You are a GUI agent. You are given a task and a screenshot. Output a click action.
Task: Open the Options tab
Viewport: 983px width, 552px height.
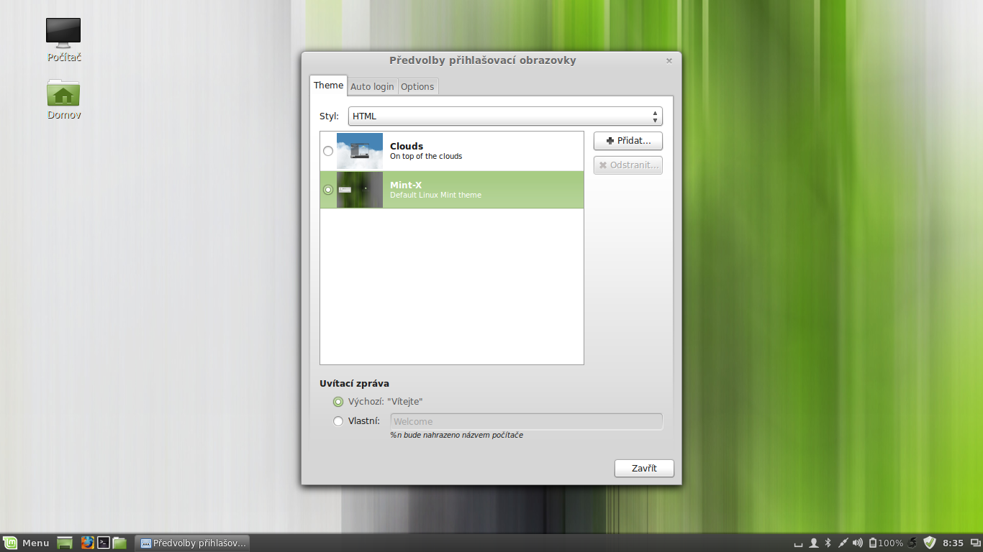tap(417, 86)
